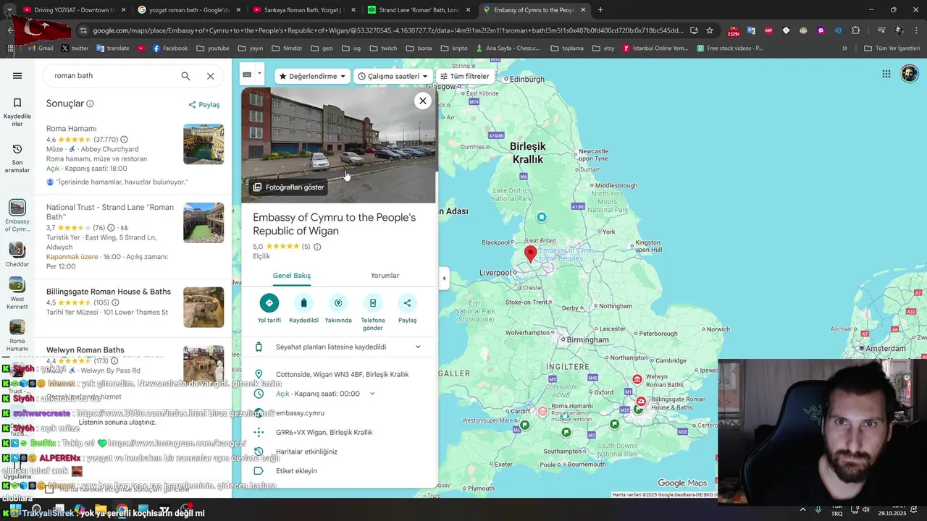This screenshot has height=521, width=927.
Task: Bookmark this page with star icon
Action: [710, 30]
